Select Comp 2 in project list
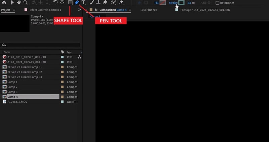 pos(12,87)
